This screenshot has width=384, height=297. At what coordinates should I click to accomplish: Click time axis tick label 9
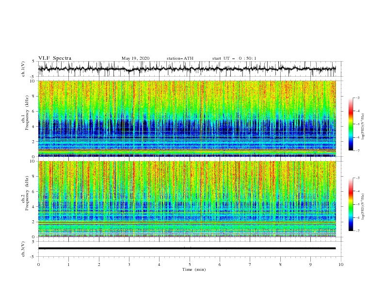pyautogui.click(x=310, y=264)
